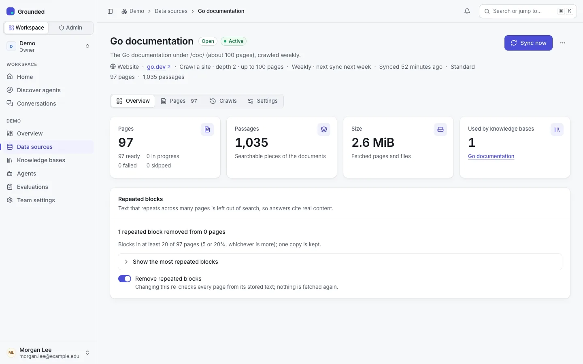
Task: Switch to the Admin tab
Action: tap(70, 28)
